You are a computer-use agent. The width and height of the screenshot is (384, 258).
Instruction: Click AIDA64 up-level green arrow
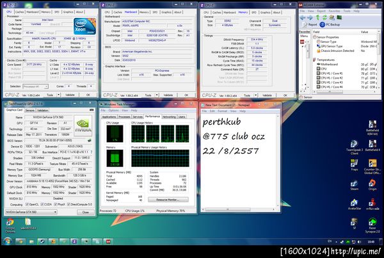point(317,17)
